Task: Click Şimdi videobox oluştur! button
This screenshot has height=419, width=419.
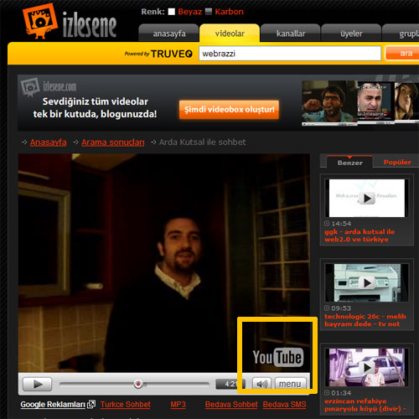Action: 229,110
